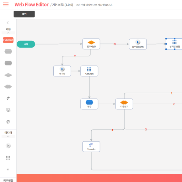Select the GetDigit node
The width and height of the screenshot is (182, 182).
pos(89,71)
